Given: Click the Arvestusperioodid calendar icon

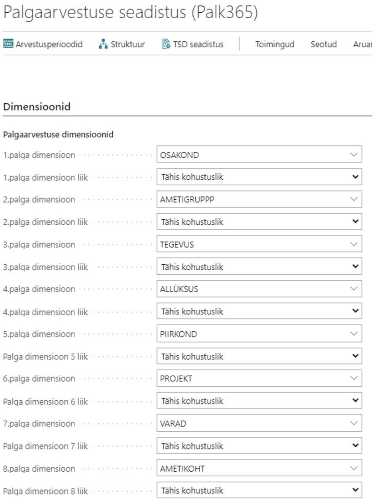Looking at the screenshot, I should 8,44.
